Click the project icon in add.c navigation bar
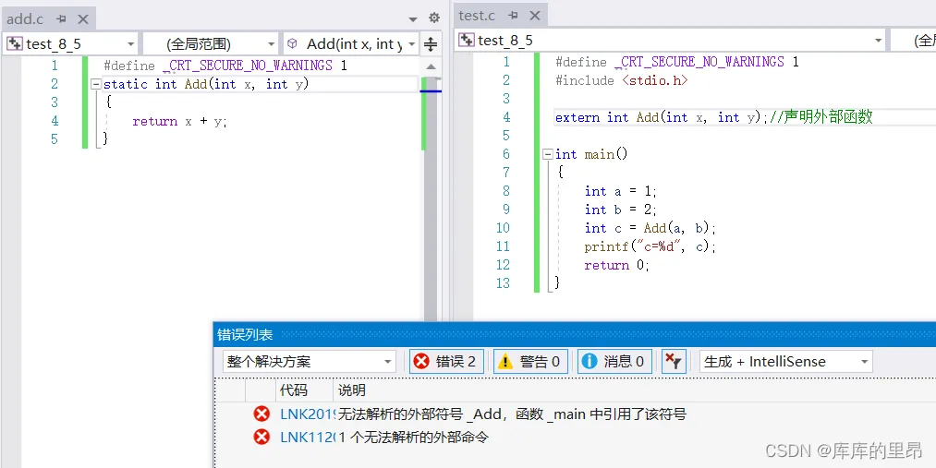This screenshot has width=936, height=468. click(x=15, y=43)
